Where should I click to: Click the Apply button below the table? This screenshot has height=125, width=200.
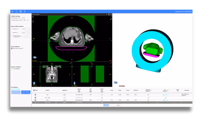click(106, 105)
